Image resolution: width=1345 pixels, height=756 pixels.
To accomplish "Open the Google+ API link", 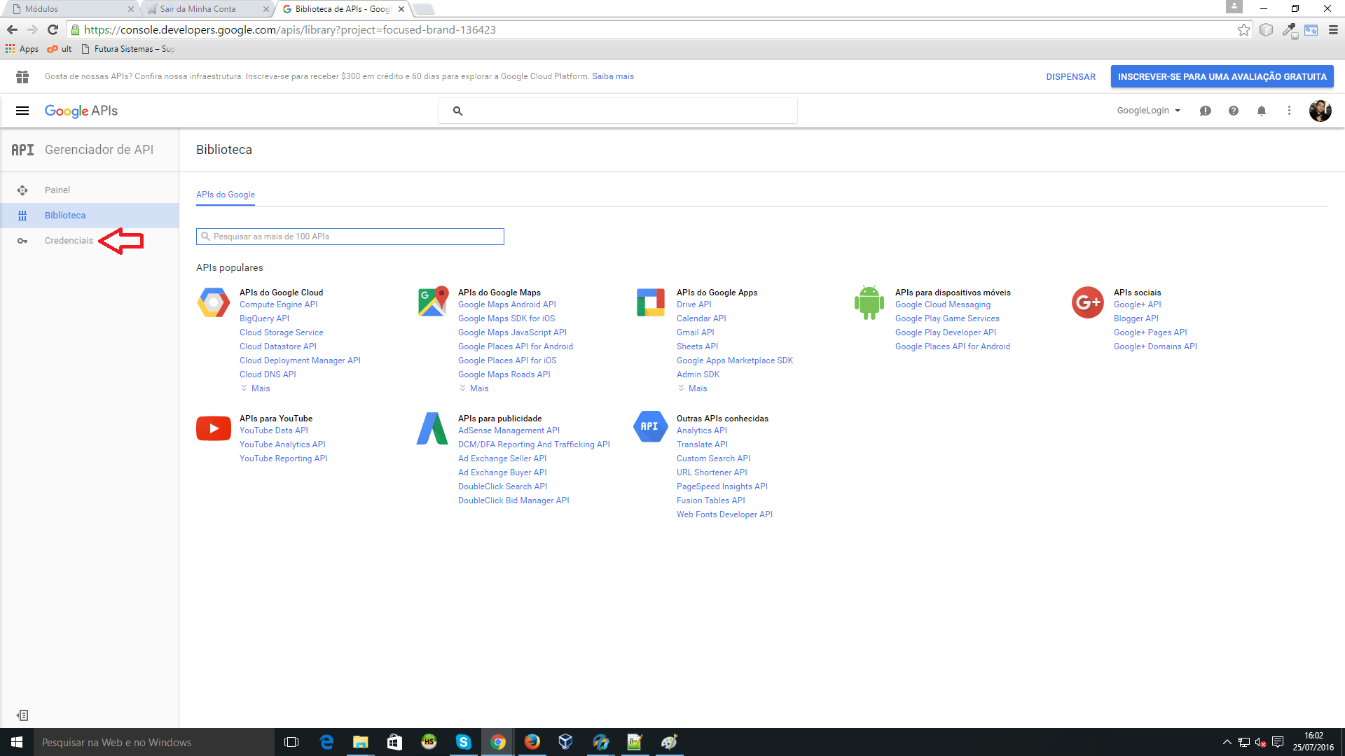I will [x=1137, y=304].
